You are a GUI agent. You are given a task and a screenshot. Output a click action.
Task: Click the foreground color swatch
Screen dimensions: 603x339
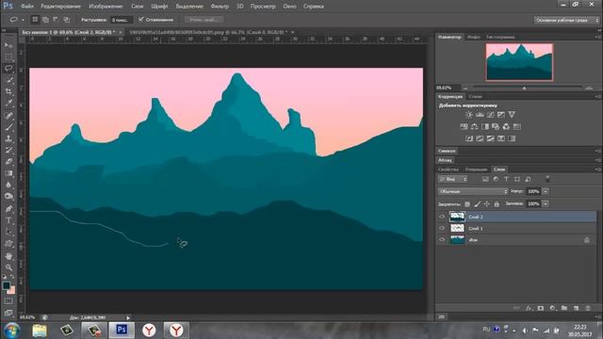7,285
